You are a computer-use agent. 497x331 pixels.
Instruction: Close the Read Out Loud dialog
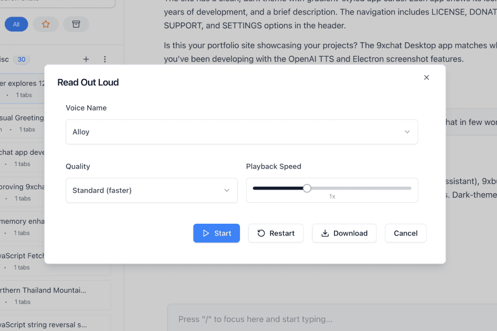coord(426,77)
